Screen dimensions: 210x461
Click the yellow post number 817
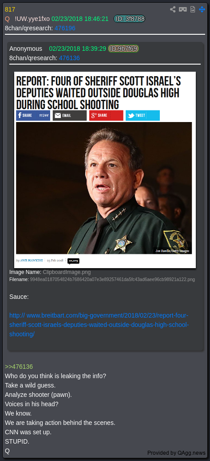click(x=10, y=9)
